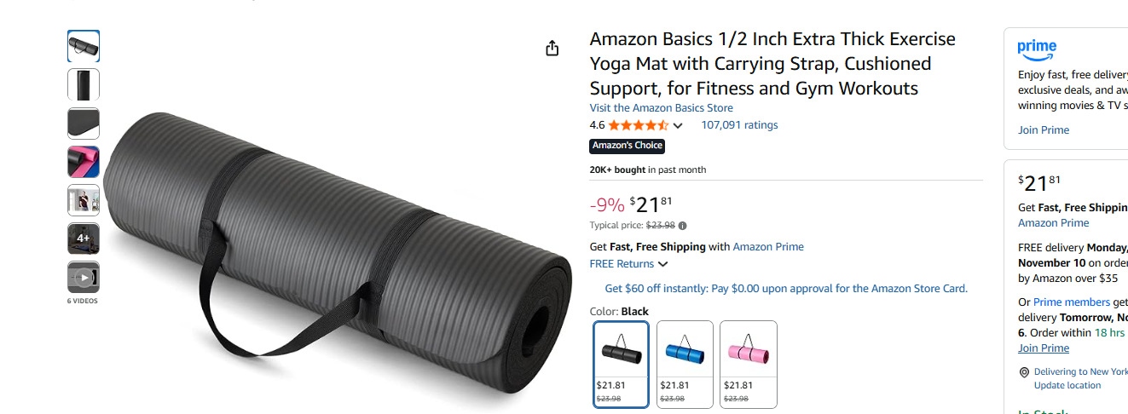
Task: Expand the rating breakdown chevron
Action: pos(678,126)
